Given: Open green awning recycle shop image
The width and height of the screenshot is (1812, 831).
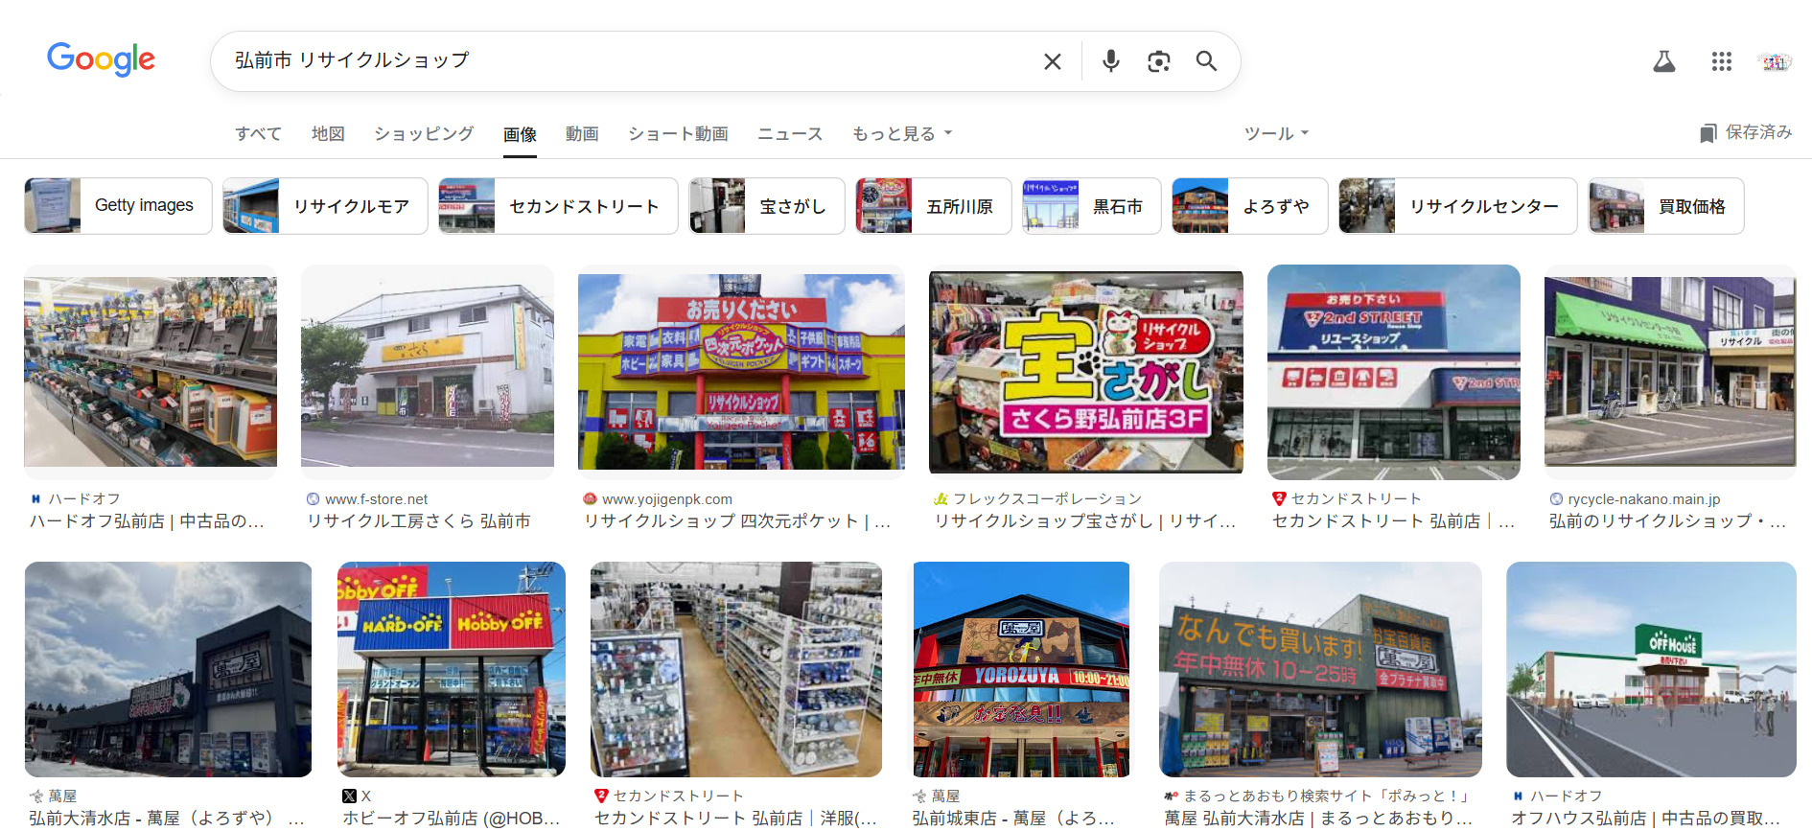Looking at the screenshot, I should [x=1670, y=372].
